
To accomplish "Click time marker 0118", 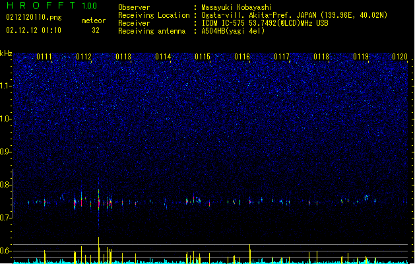I will [x=321, y=57].
